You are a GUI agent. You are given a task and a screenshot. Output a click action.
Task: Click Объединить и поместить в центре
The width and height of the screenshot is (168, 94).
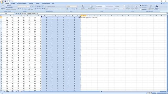55,9
